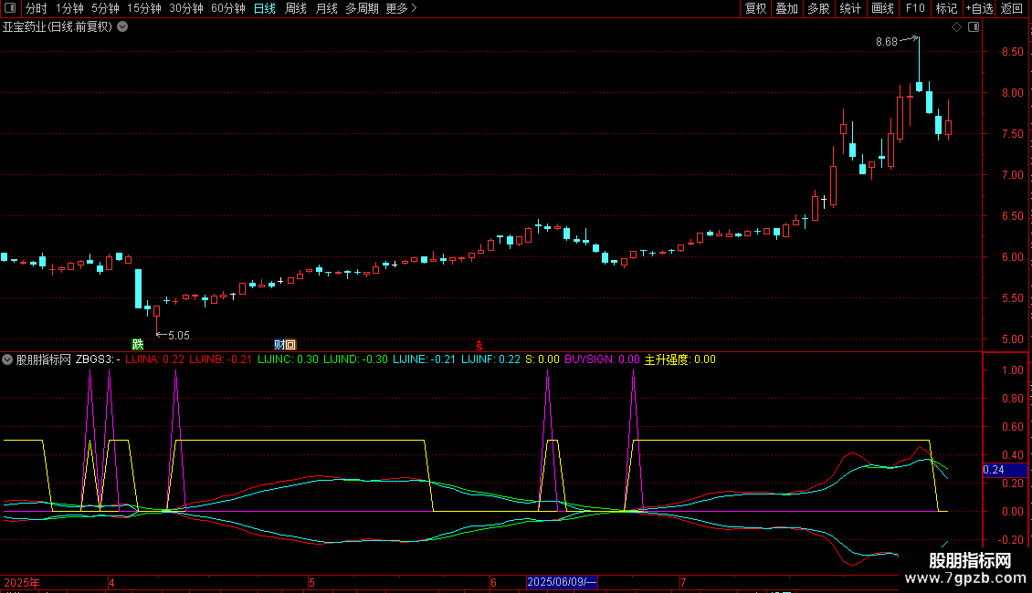The width and height of the screenshot is (1032, 593).
Task: Open the indicator panel dropdown beside 股朋指标网
Action: coord(7,359)
